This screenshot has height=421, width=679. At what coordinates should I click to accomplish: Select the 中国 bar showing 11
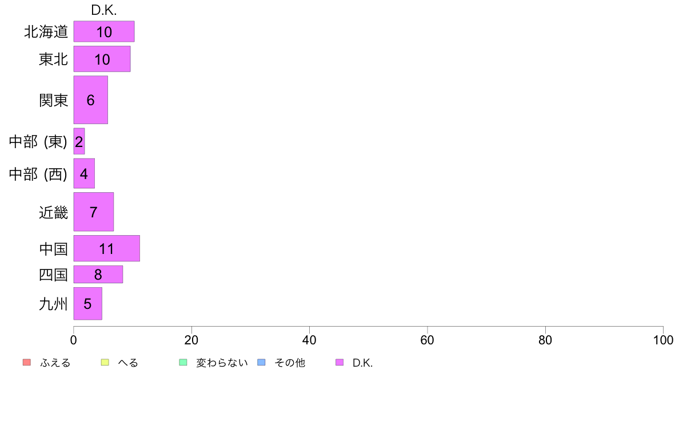106,248
